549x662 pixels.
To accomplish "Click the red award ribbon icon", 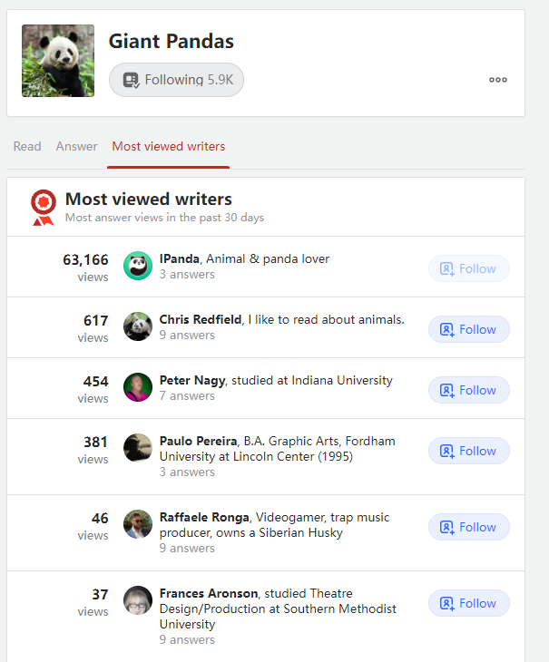I will click(x=43, y=207).
